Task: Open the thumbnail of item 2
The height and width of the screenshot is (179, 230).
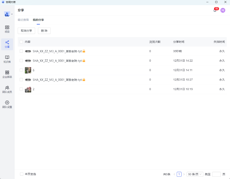Action: [28, 89]
